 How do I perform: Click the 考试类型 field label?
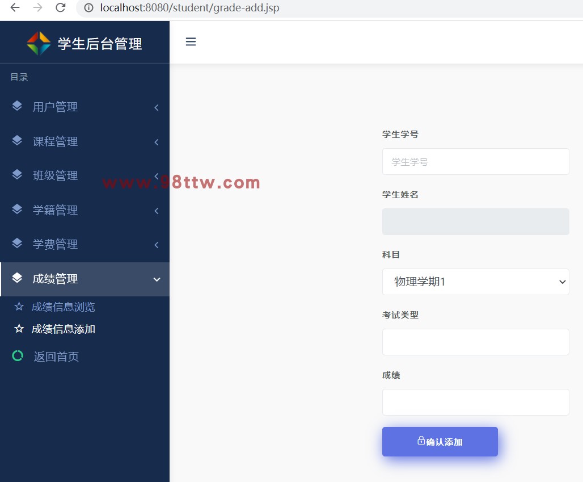pos(400,315)
